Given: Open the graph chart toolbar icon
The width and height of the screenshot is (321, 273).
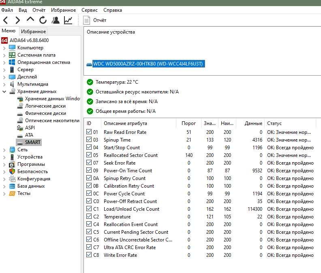Looking at the screenshot, I should point(68,20).
